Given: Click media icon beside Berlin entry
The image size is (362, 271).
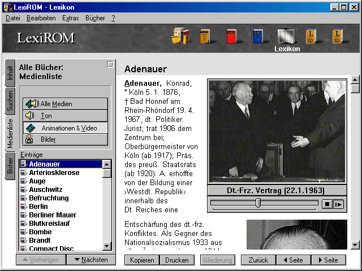Looking at the screenshot, I should tap(23, 206).
